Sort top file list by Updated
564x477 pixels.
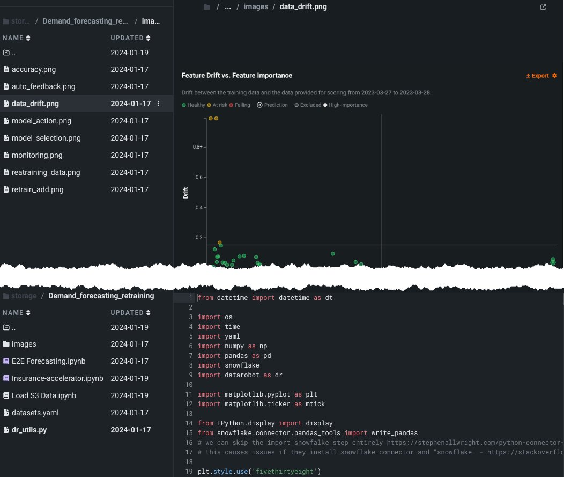130,38
